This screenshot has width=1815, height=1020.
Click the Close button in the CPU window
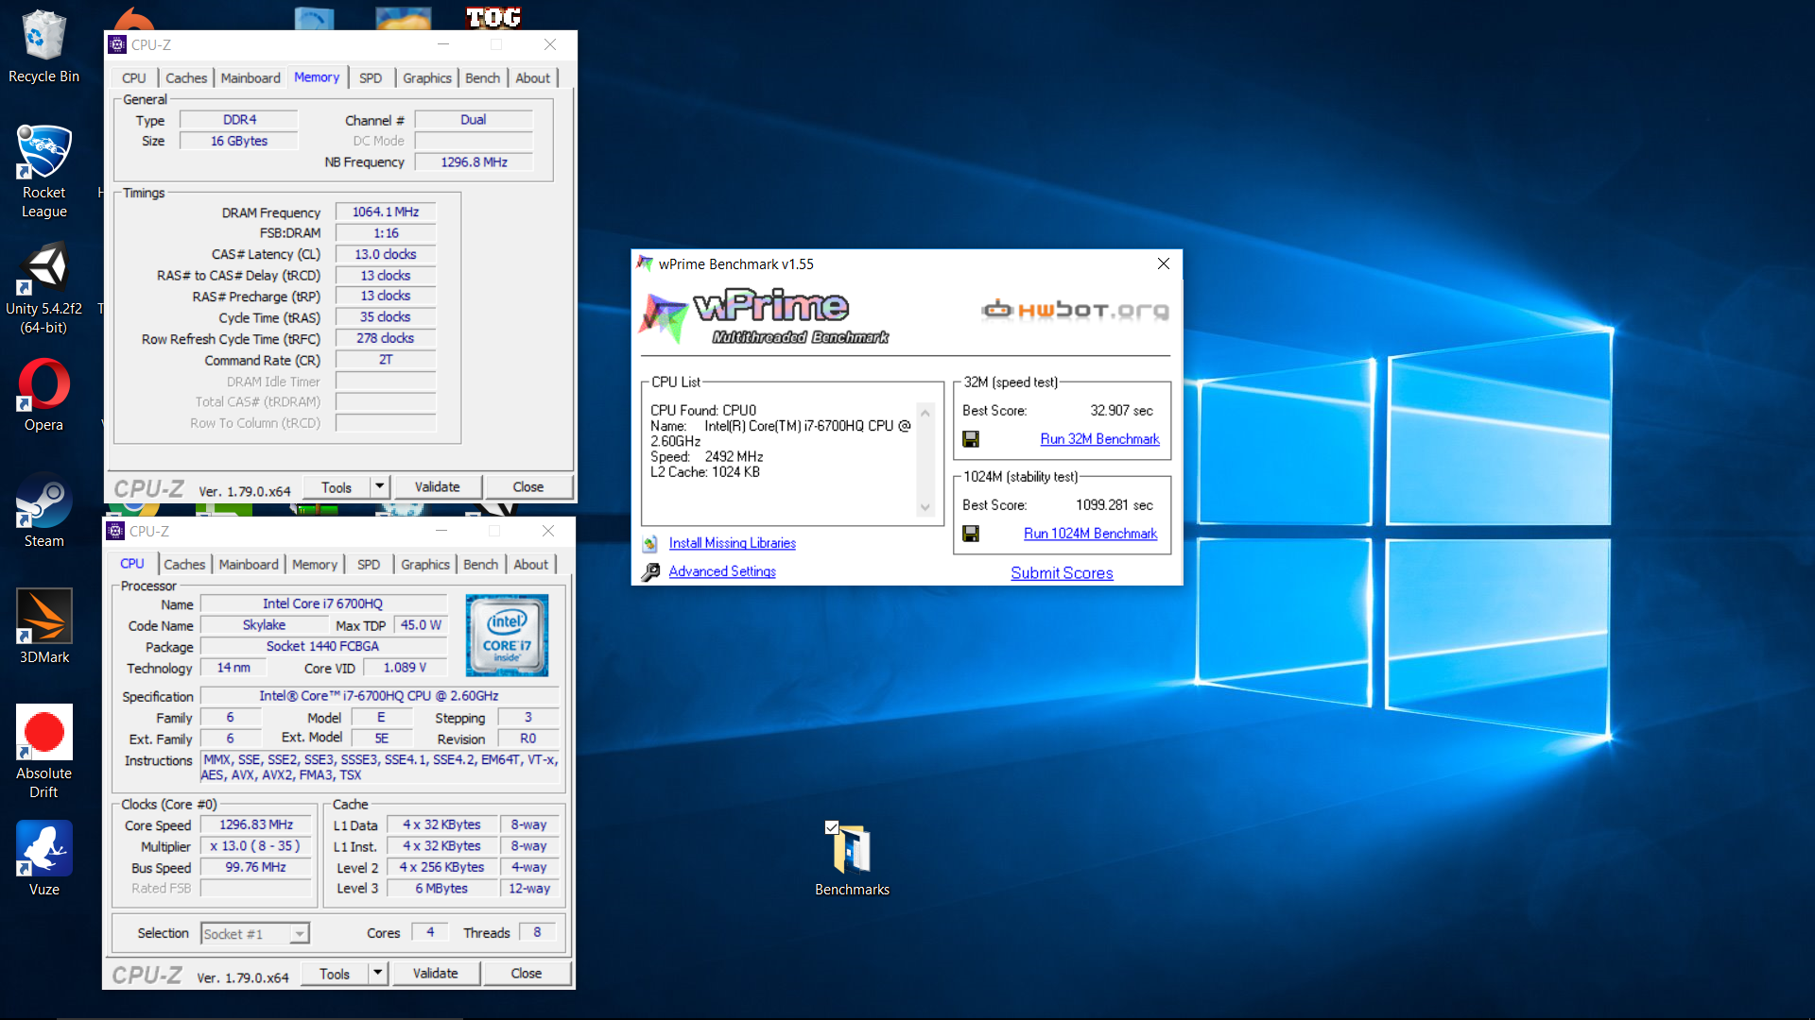[527, 974]
